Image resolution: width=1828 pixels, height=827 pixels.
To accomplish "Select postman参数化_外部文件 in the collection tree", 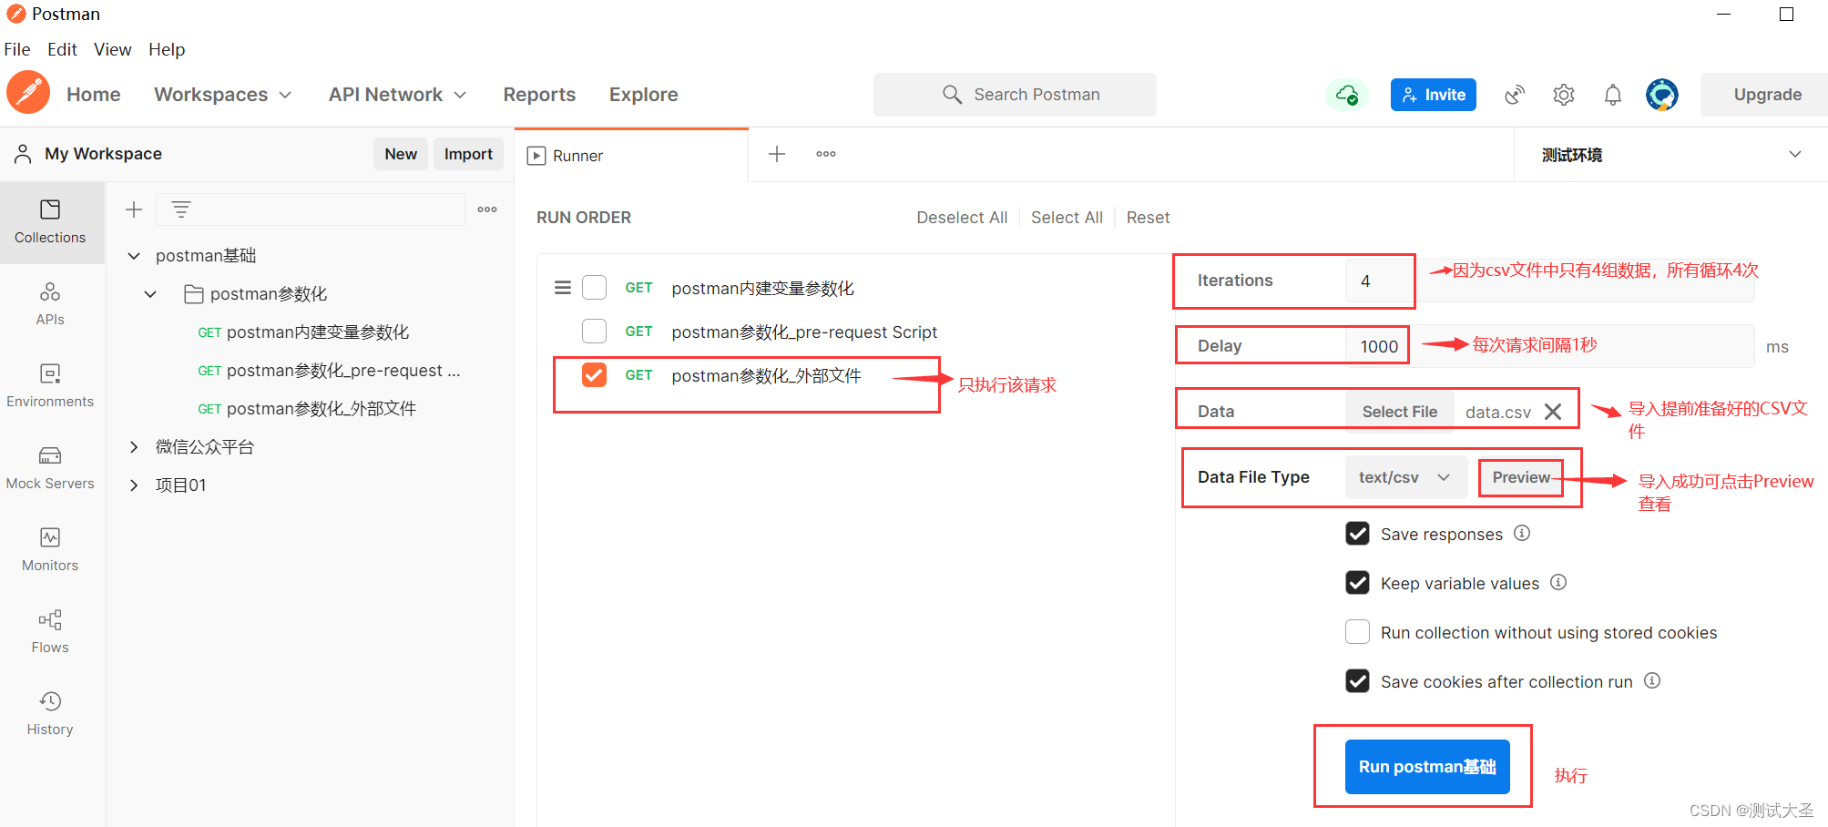I will pyautogui.click(x=321, y=409).
